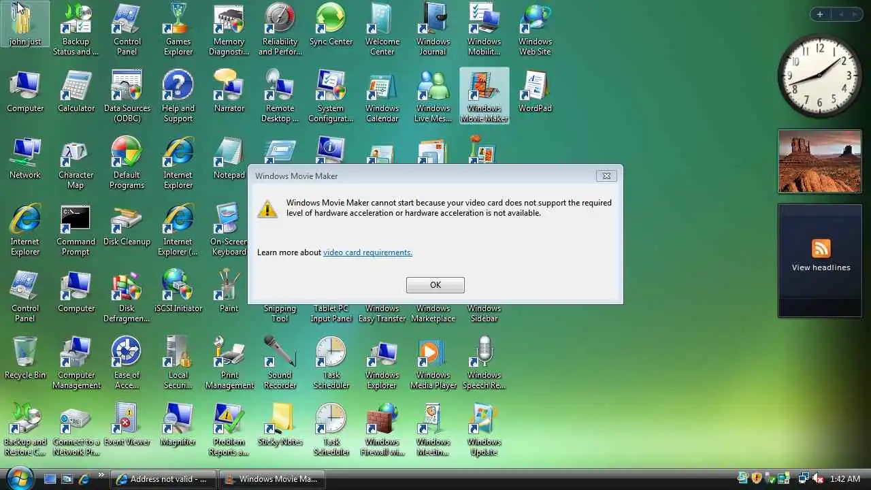Select the Windows Update icon
This screenshot has height=490, width=871.
(484, 429)
